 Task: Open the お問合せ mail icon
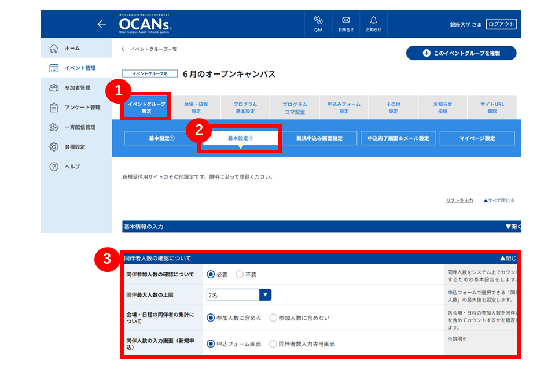[346, 20]
